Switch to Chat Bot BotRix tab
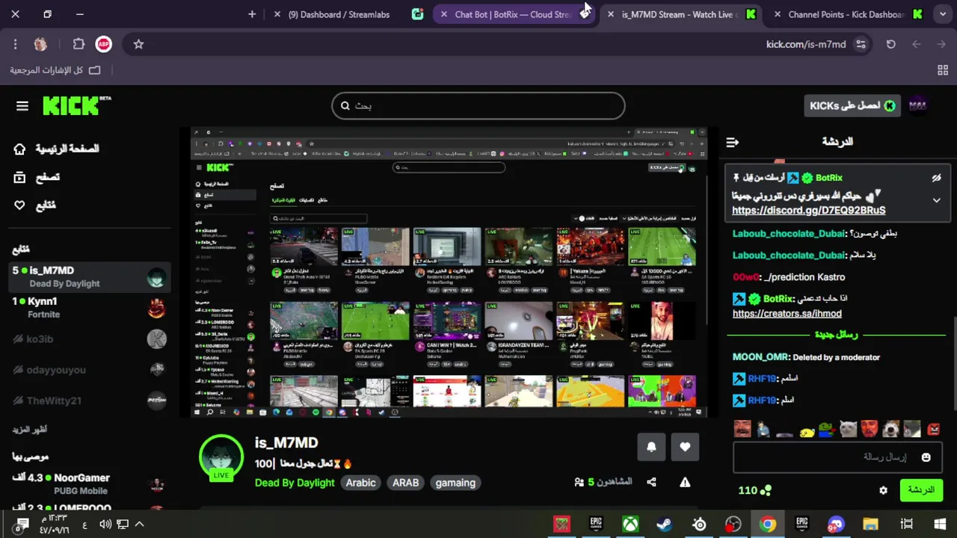The width and height of the screenshot is (957, 538). [x=513, y=14]
